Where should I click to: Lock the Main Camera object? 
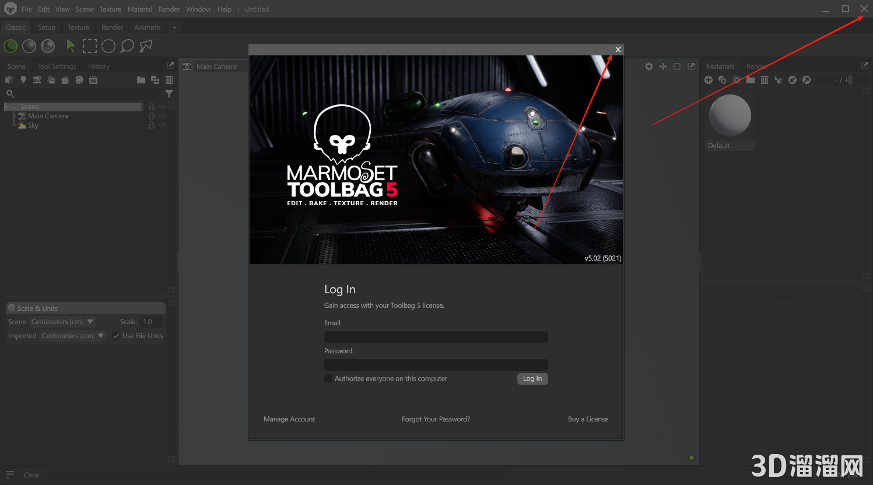point(152,116)
